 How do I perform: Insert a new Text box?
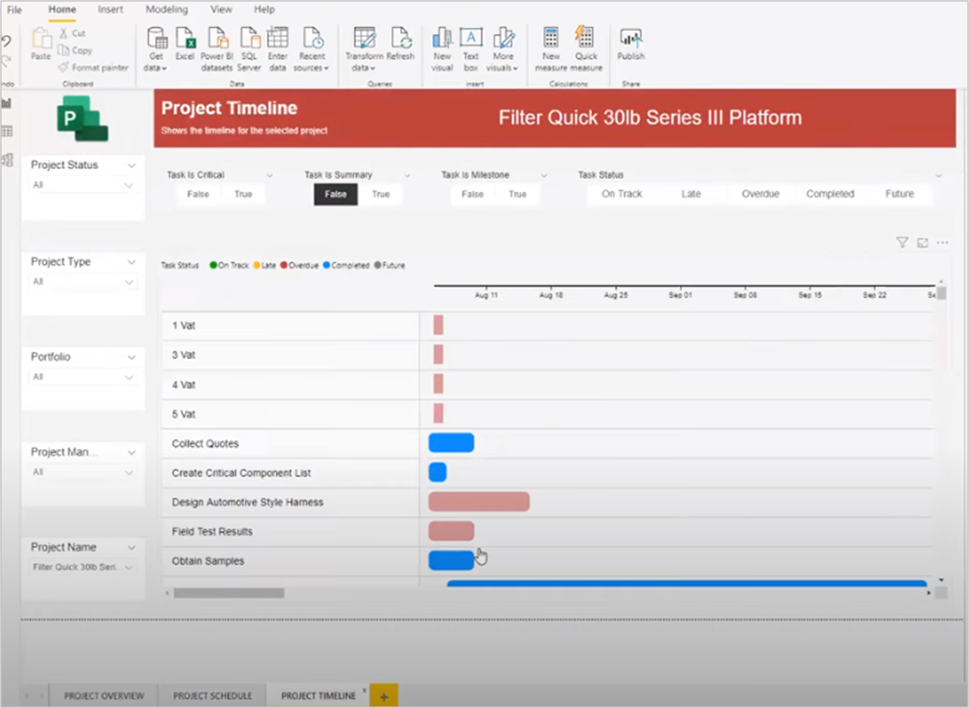coord(471,47)
